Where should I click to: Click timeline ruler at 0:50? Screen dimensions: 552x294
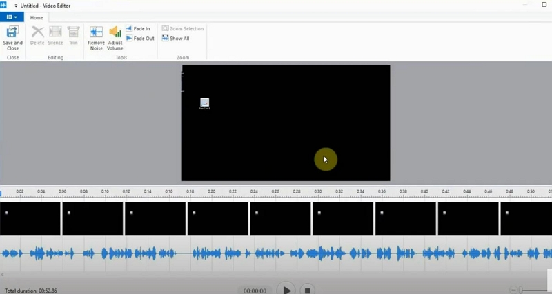531,192
